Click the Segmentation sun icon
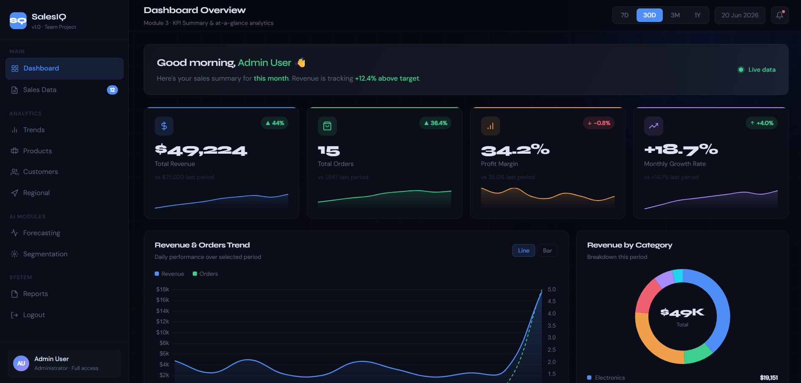Screen dimensions: 801x383 pos(14,254)
